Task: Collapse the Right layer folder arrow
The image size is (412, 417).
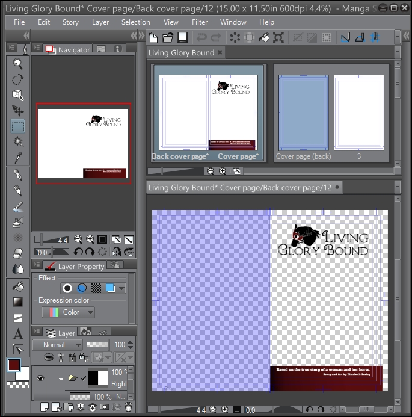Action: click(x=61, y=378)
